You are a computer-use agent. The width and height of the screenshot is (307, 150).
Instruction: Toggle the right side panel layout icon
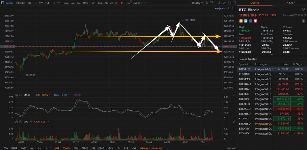coord(234,3)
